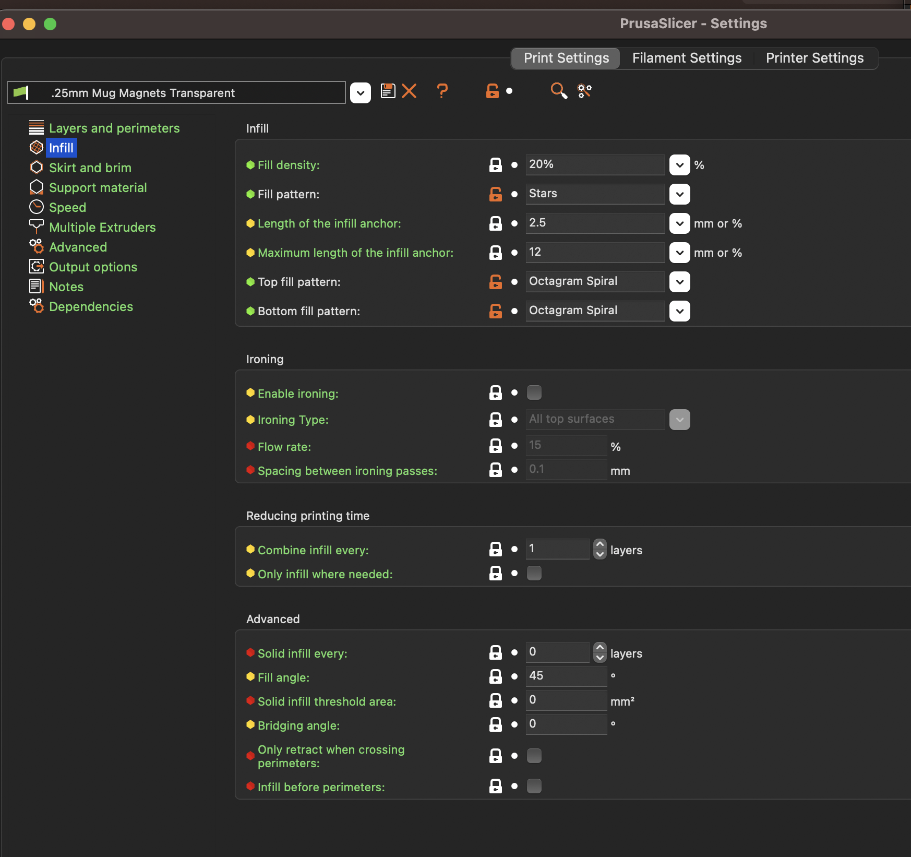Viewport: 911px width, 857px height.
Task: Click the Fill angle input field
Action: (566, 676)
